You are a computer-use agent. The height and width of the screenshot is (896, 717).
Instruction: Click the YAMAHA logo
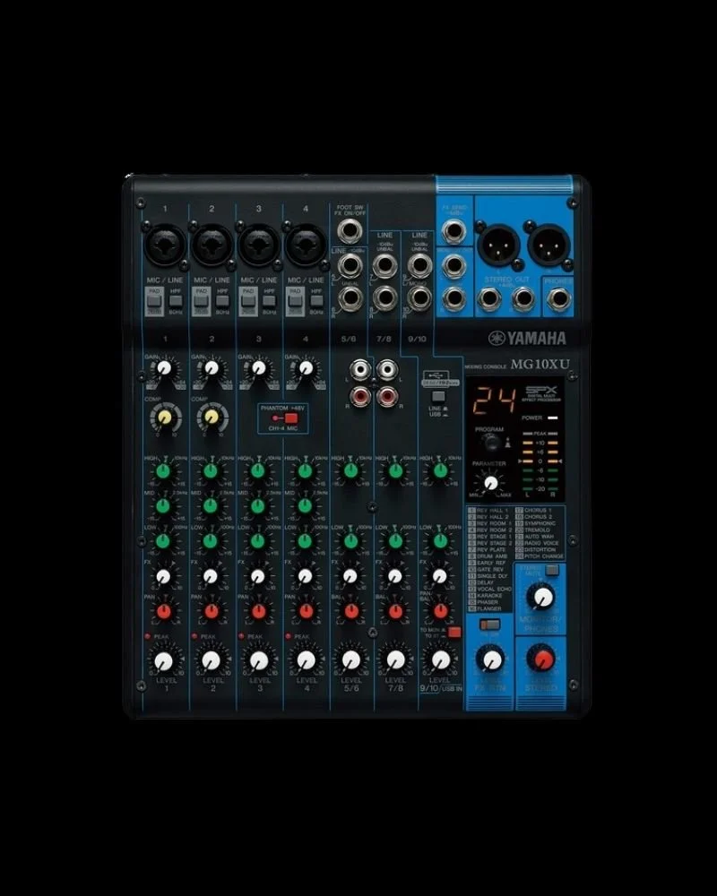pyautogui.click(x=527, y=338)
